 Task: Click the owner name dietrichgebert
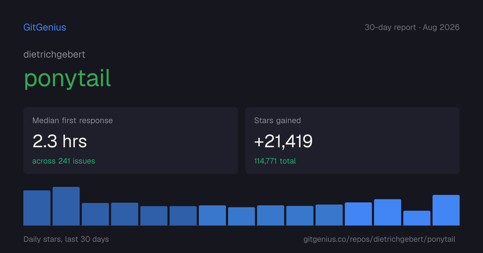pos(54,54)
